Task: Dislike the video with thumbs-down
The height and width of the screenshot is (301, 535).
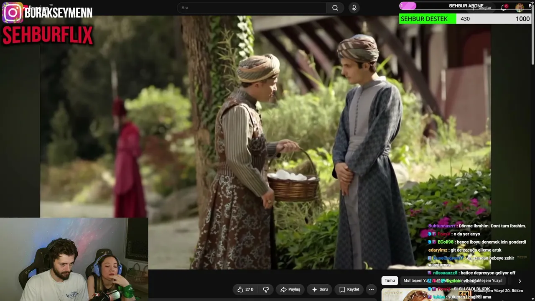Action: (x=266, y=289)
